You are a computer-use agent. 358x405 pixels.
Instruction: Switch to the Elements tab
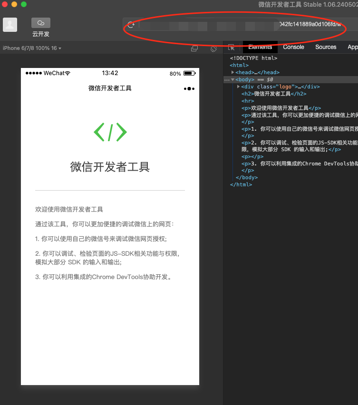(260, 47)
